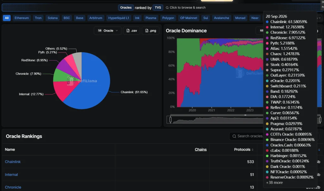Filter oracles by Arbitrum chain
Image resolution: width=324 pixels, height=191 pixels.
[x=96, y=18]
